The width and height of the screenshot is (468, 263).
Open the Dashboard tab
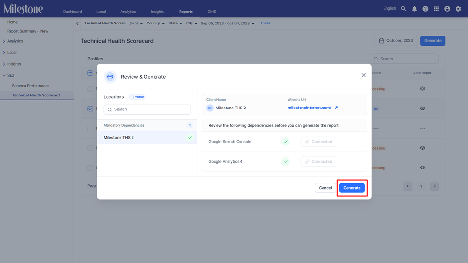pos(72,12)
